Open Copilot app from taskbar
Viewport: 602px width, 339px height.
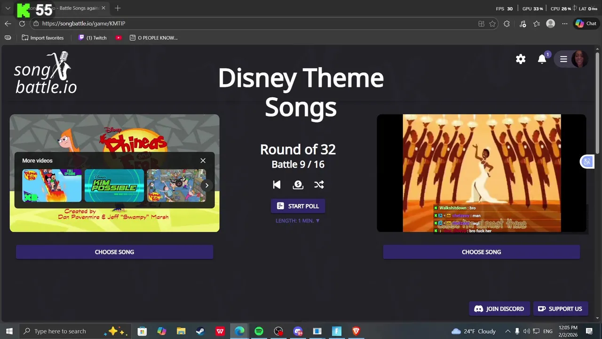(x=161, y=331)
